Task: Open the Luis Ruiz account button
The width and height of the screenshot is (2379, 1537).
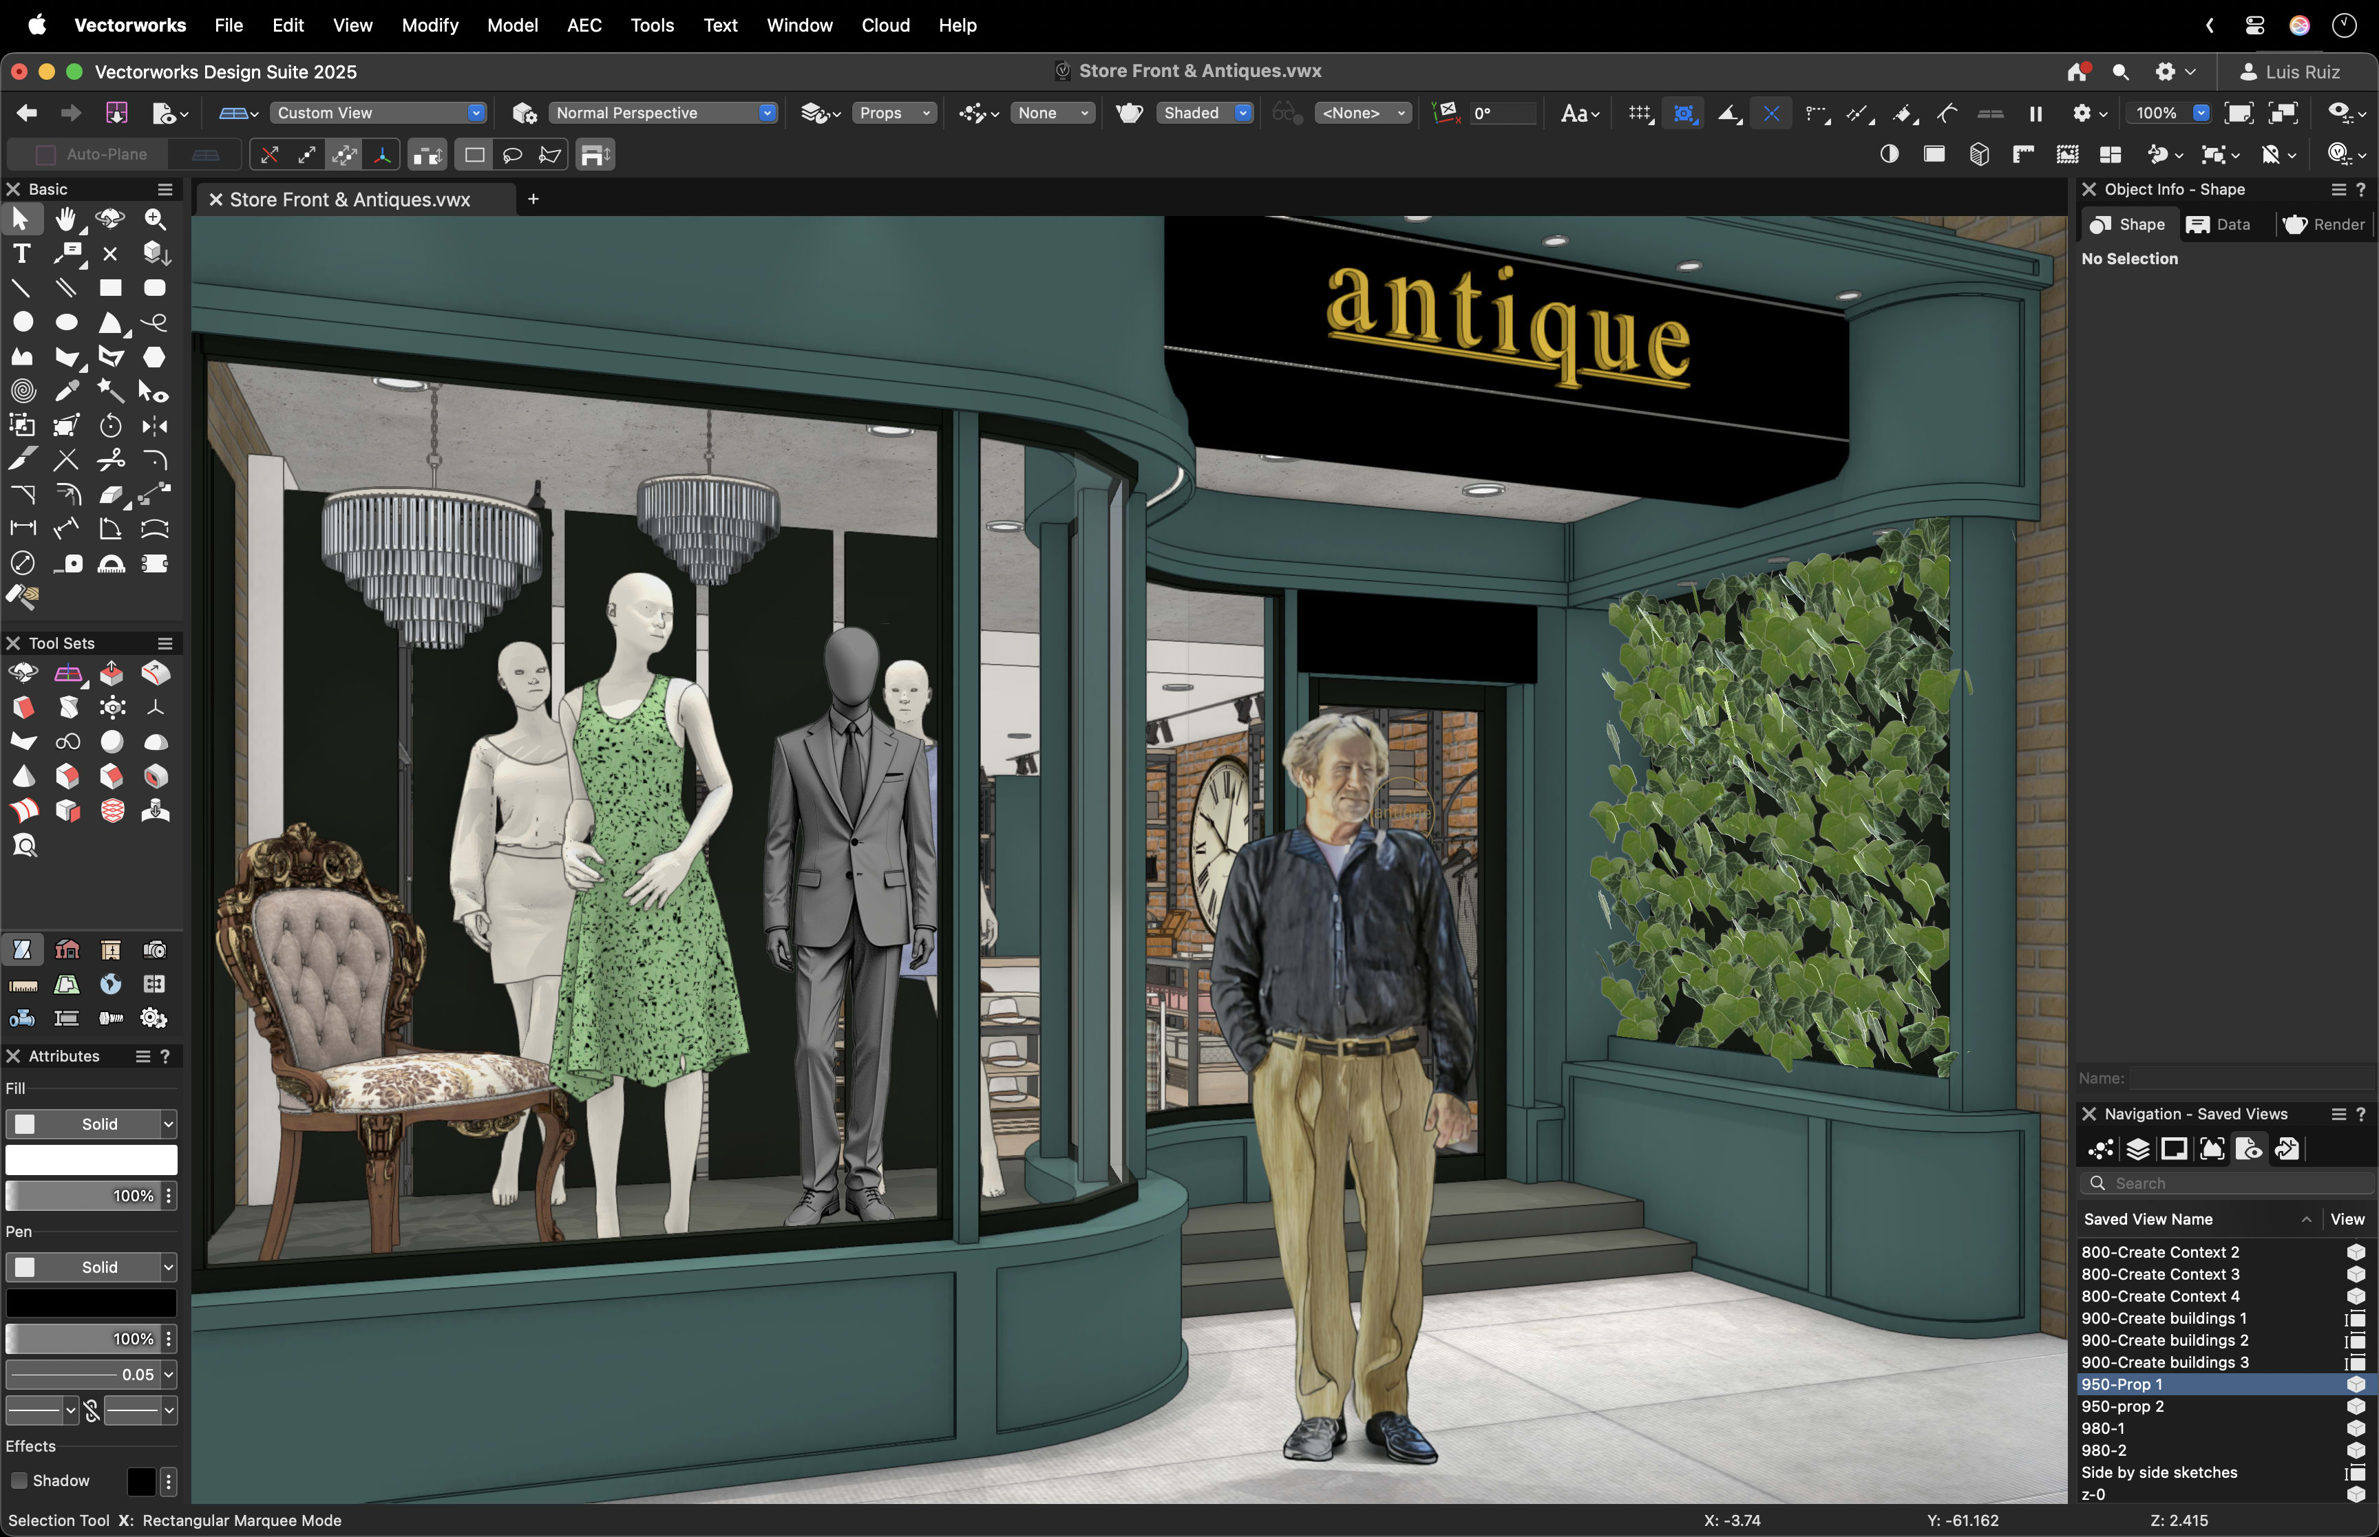Action: click(x=2289, y=72)
